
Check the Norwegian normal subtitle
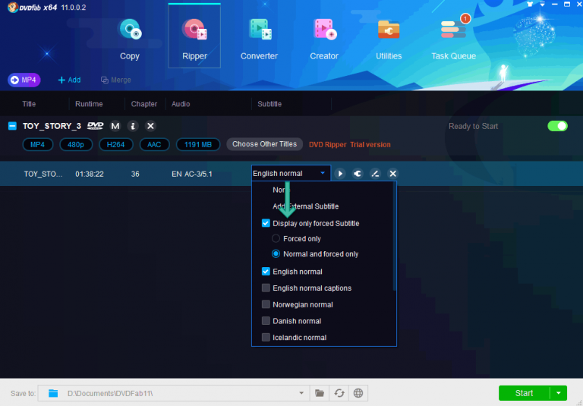pos(266,304)
